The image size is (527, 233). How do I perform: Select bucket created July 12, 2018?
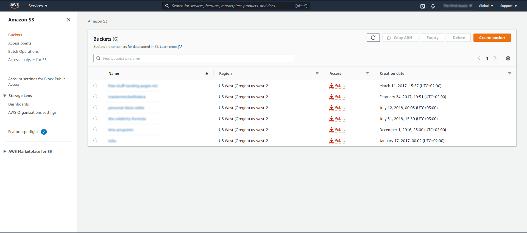tap(95, 107)
